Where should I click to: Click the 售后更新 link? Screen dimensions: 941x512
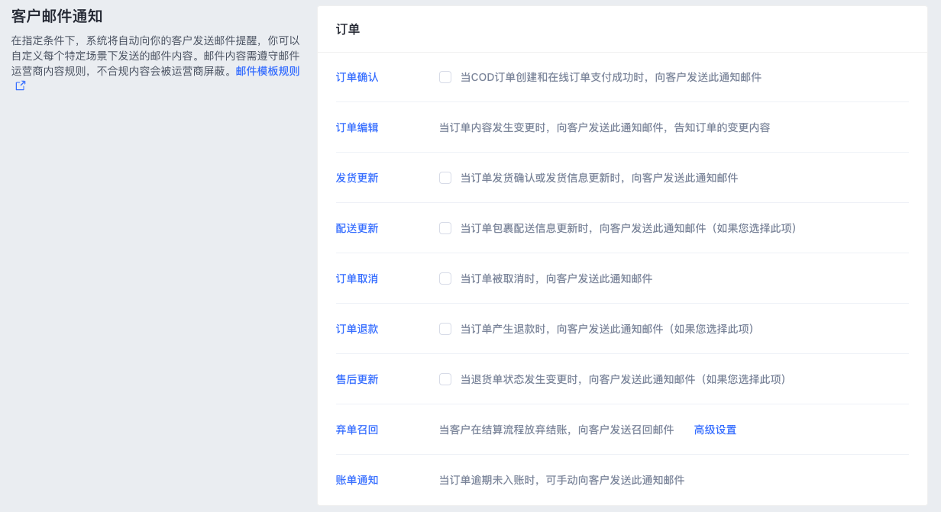tap(357, 379)
